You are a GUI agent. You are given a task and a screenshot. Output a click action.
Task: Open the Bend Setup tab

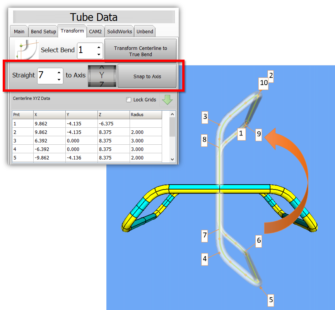point(43,32)
